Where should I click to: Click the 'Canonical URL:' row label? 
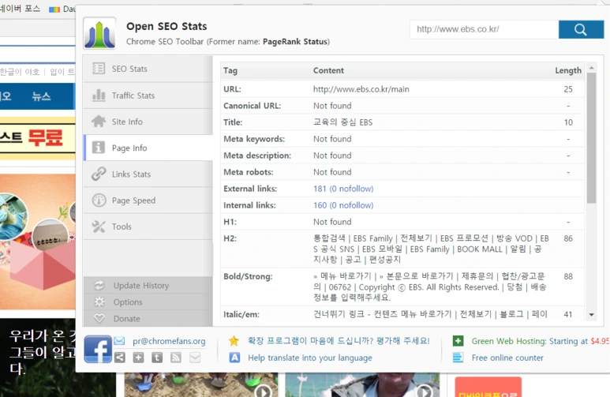point(252,106)
